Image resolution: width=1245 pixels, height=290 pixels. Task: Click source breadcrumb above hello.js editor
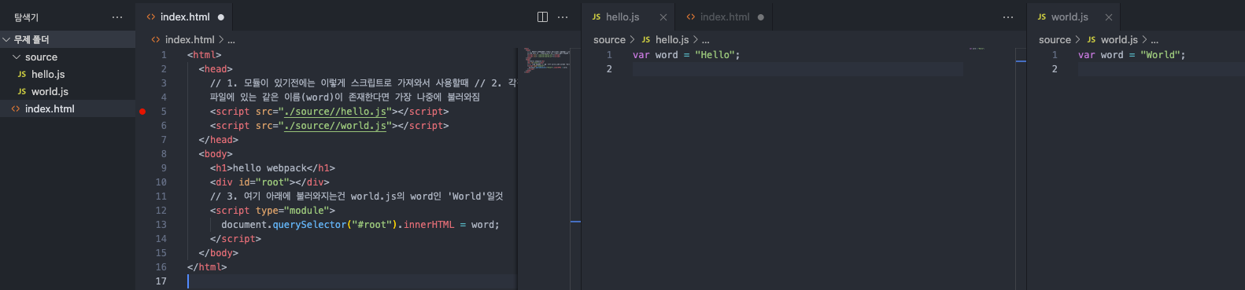click(x=609, y=39)
